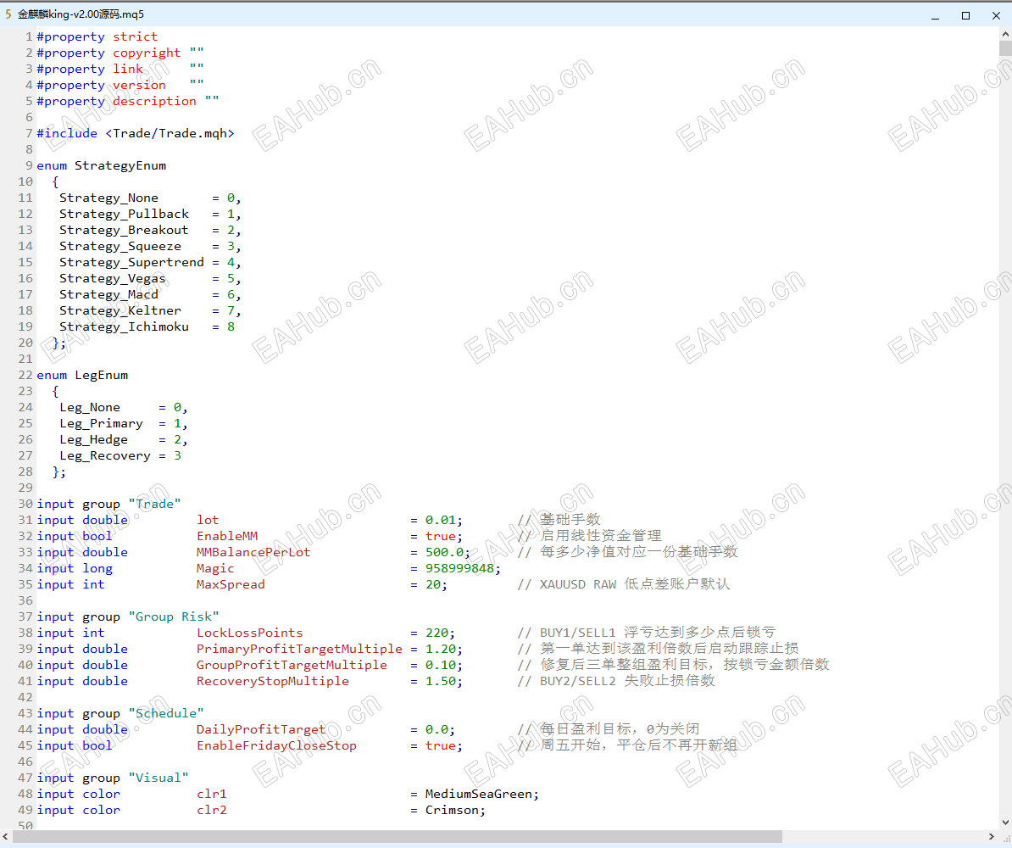Click 'Leg_Hedge' entry

tap(93, 440)
